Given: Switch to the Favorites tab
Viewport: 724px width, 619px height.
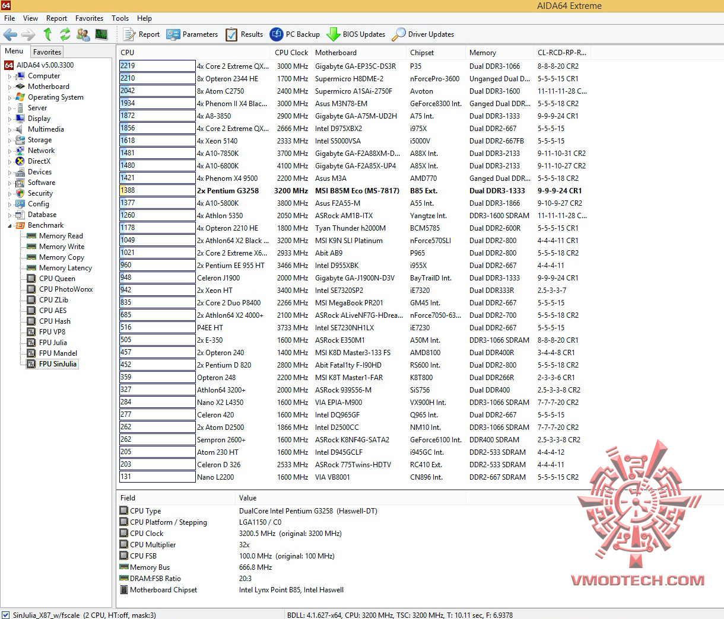Looking at the screenshot, I should click(x=47, y=52).
